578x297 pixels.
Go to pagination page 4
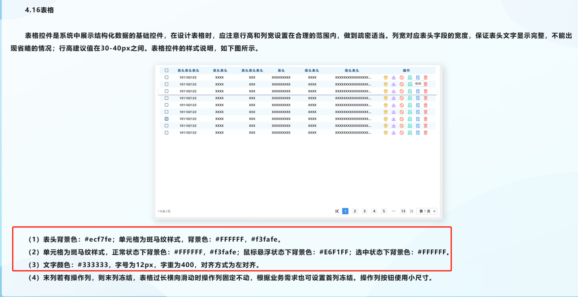pyautogui.click(x=374, y=211)
